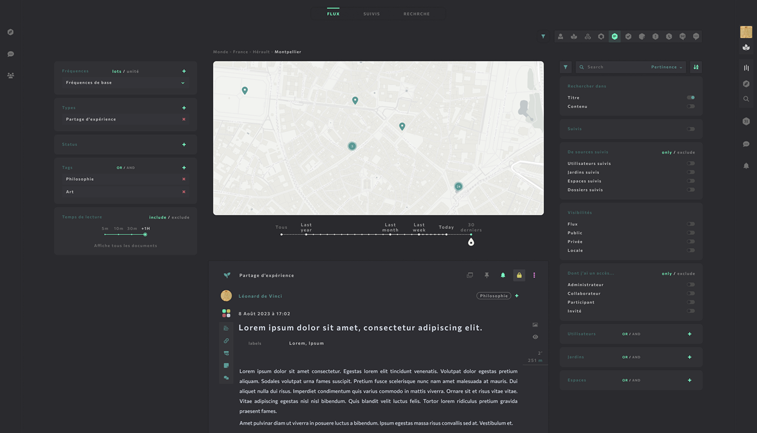Screen dimensions: 757x433
Task: Click the duplicate windows icon on the post
Action: [x=470, y=275]
